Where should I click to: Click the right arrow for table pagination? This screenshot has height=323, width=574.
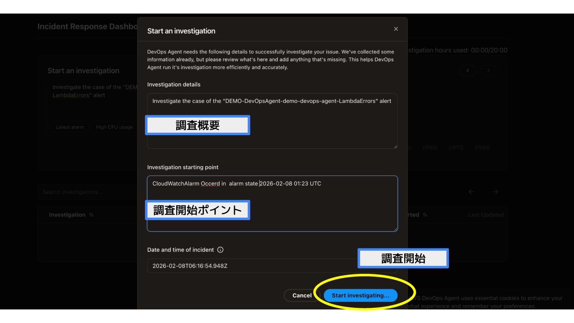(495, 192)
